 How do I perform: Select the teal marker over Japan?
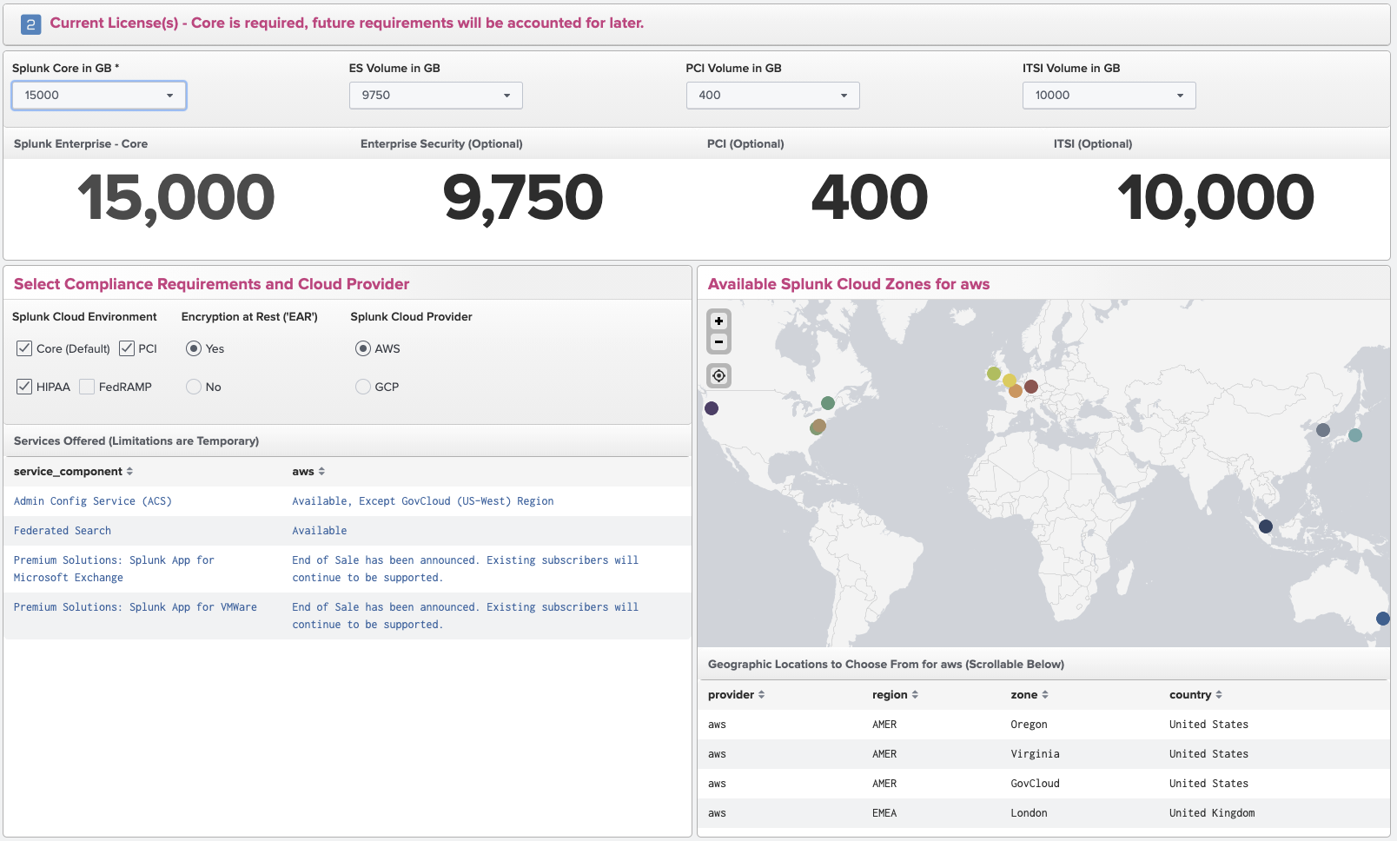point(1355,435)
